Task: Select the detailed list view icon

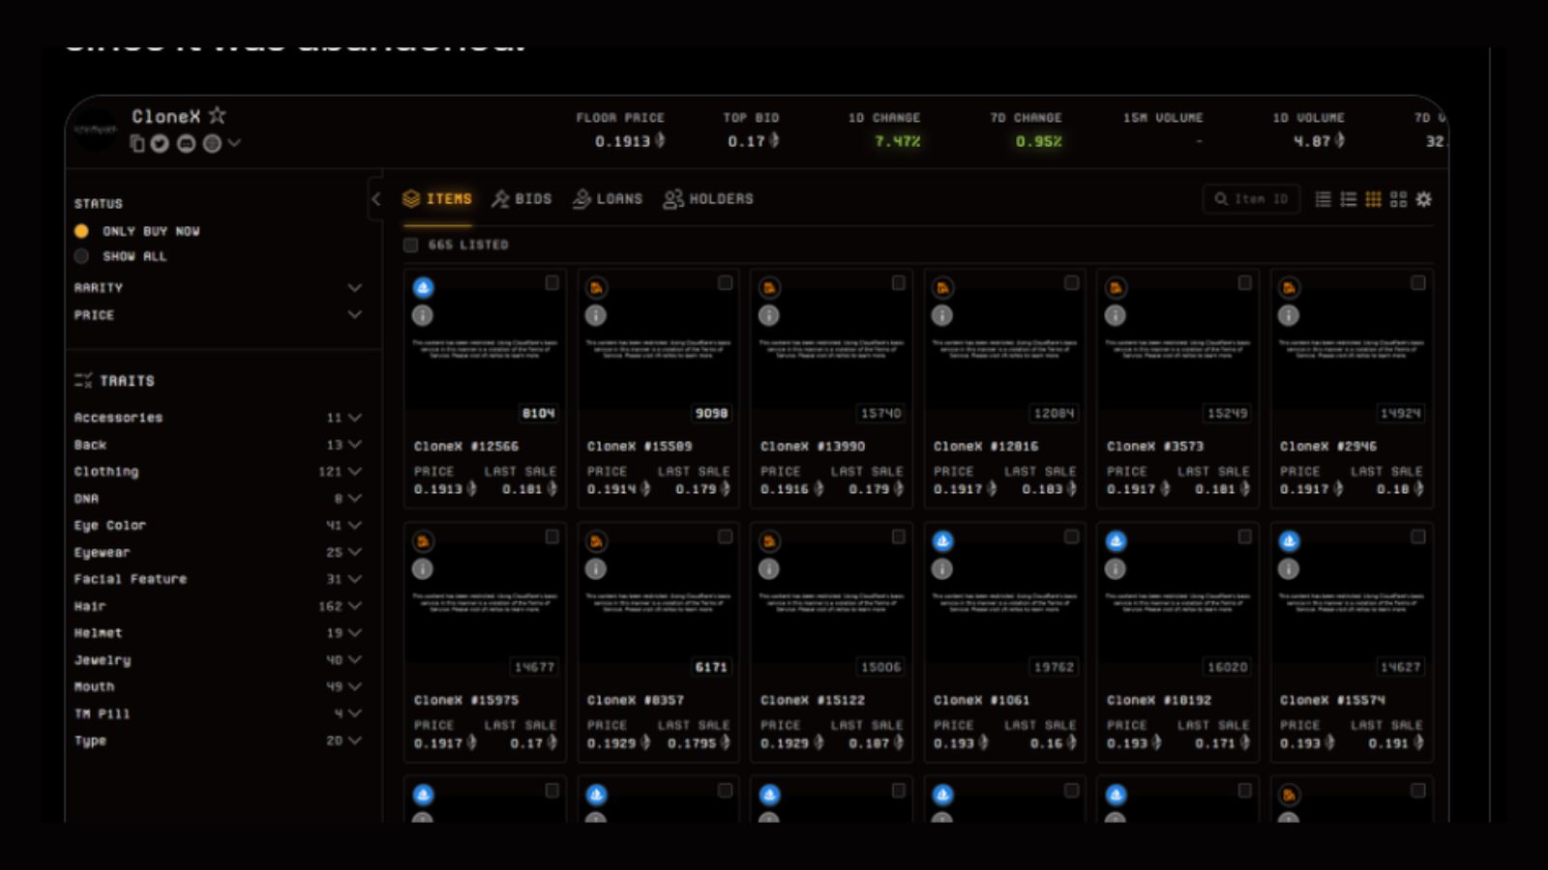Action: click(x=1348, y=199)
